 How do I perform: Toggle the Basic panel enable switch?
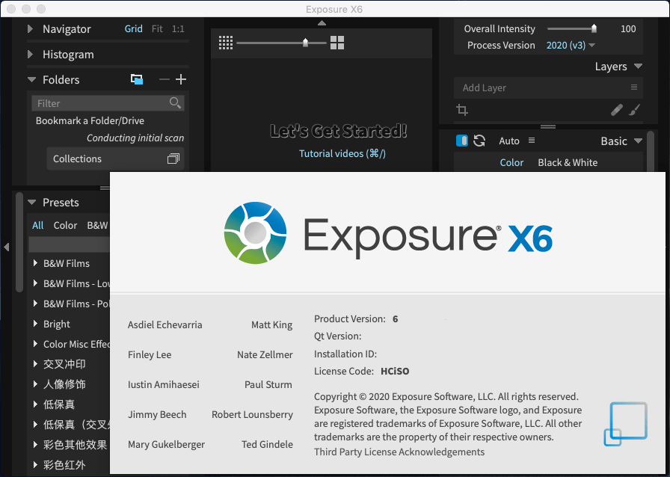[462, 141]
